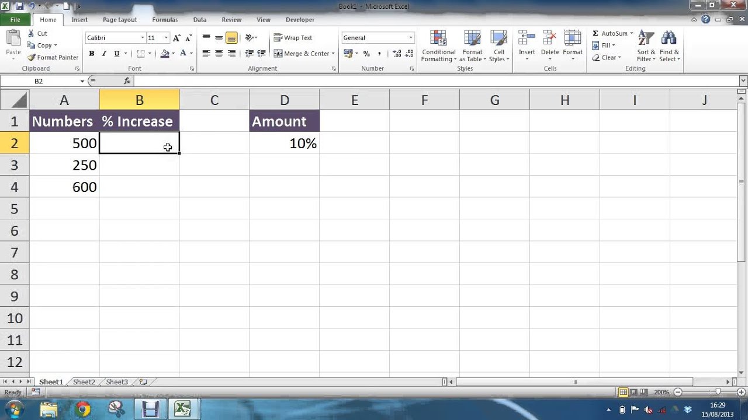Apply bold formatting

92,53
